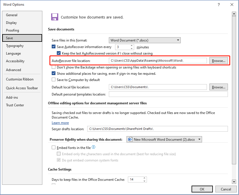Click the vertical scrollbar thumb
Image resolution: width=239 pixels, height=195 pixels.
[234, 90]
